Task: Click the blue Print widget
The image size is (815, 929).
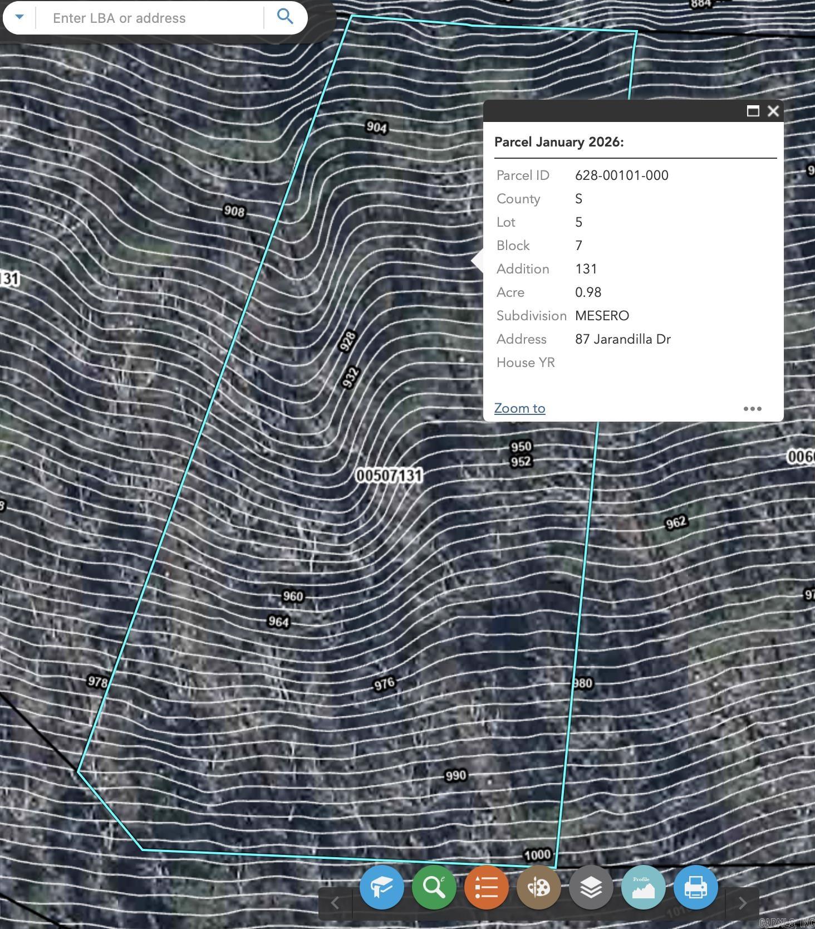Action: click(x=695, y=887)
